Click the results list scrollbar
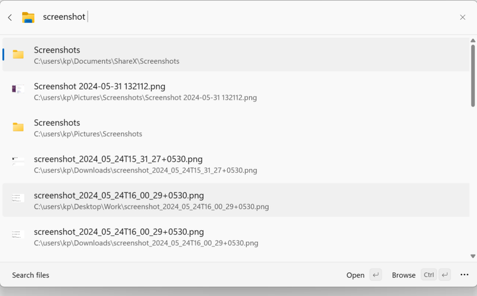Screen dimensions: 477x296 (x=473, y=71)
